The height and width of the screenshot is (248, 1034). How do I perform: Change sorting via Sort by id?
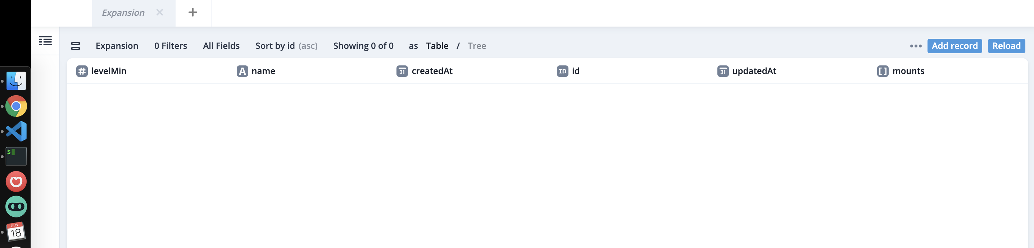(275, 46)
